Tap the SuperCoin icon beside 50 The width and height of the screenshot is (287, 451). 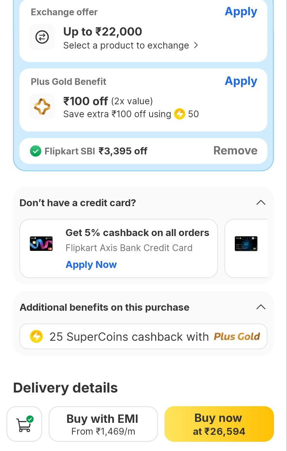point(179,114)
